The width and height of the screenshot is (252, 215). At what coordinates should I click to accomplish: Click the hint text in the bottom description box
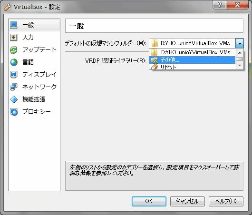tap(154, 170)
